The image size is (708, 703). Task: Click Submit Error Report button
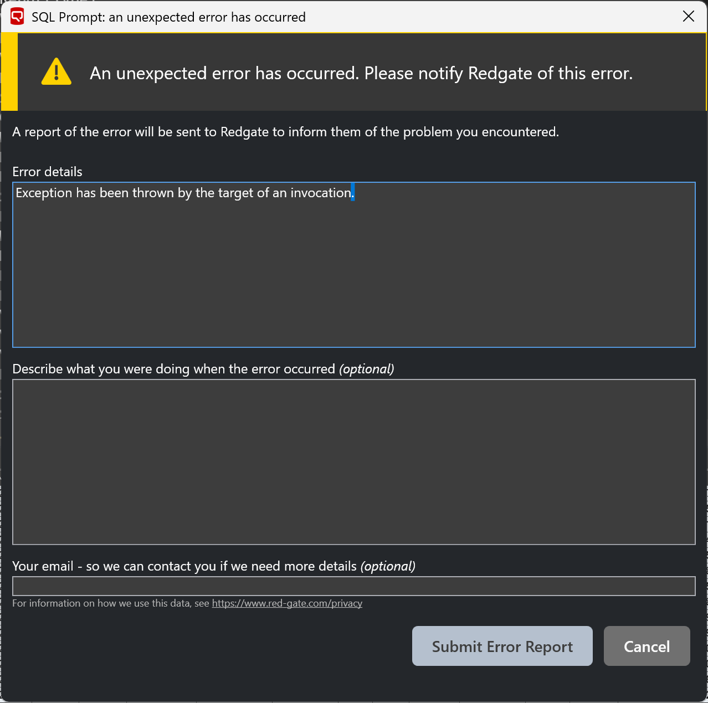pyautogui.click(x=502, y=646)
